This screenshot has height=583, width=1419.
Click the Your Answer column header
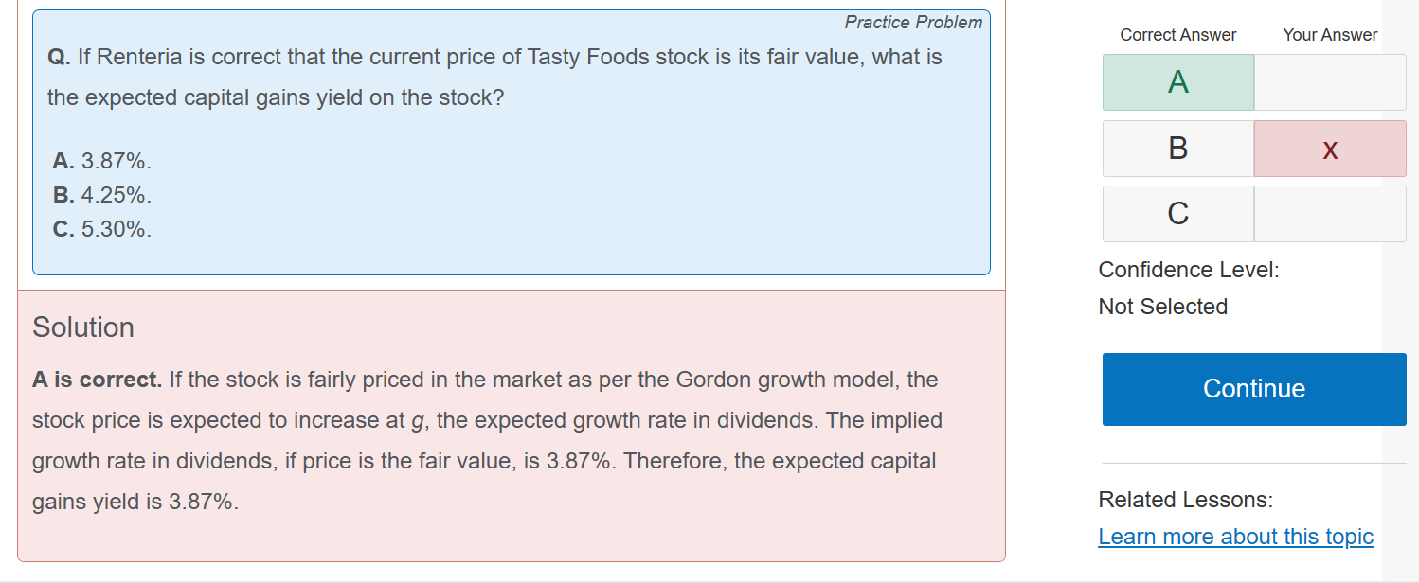(1330, 35)
